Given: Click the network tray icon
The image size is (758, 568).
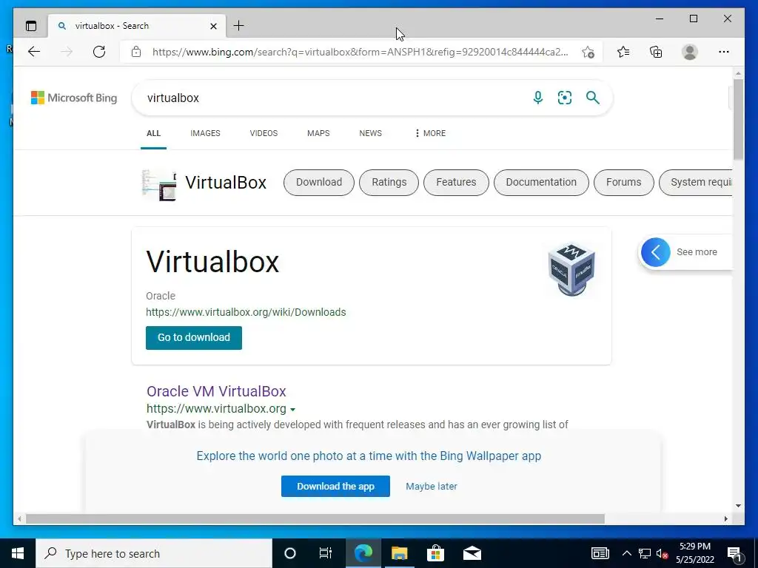Looking at the screenshot, I should (645, 553).
